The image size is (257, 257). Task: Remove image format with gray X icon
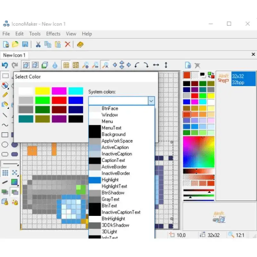[197, 66]
